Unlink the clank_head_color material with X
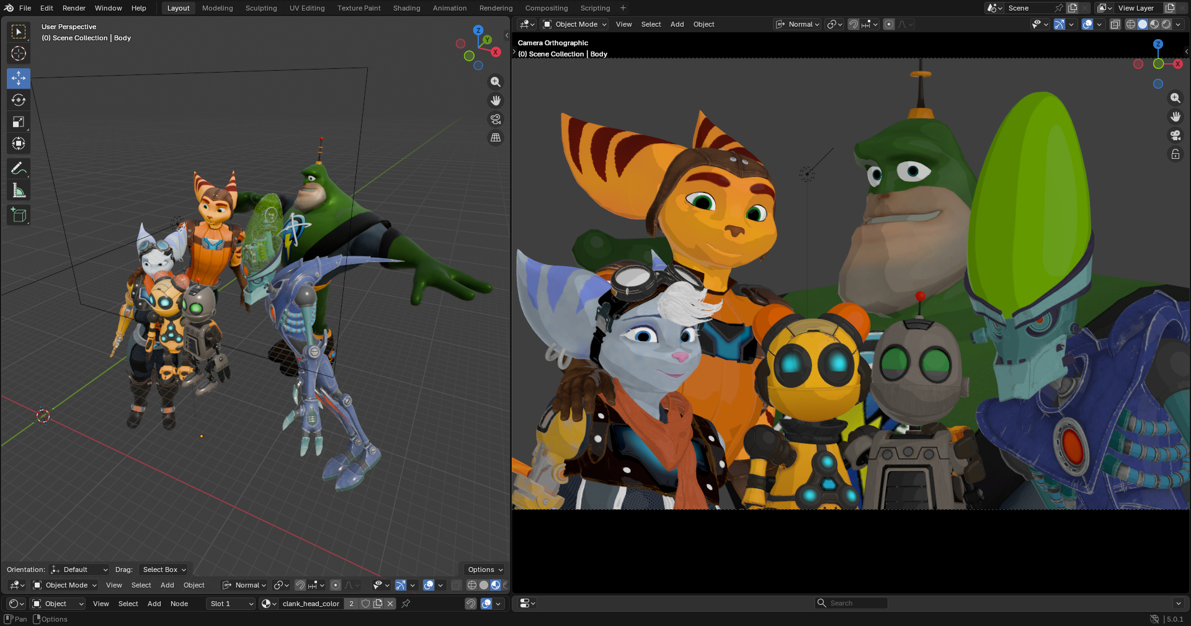Screen dimensions: 1191x626 390,604
